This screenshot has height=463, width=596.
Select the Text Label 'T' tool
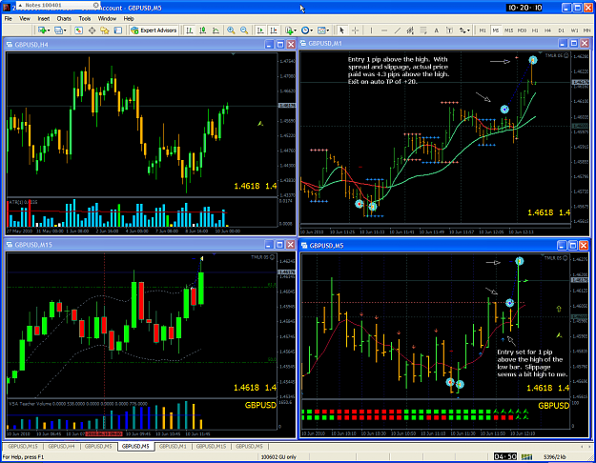(x=449, y=30)
